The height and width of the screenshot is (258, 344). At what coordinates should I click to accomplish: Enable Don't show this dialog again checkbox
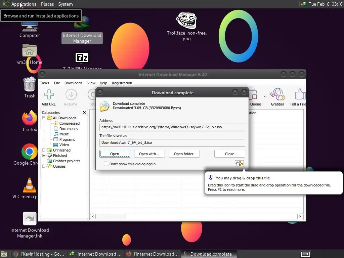(x=106, y=164)
